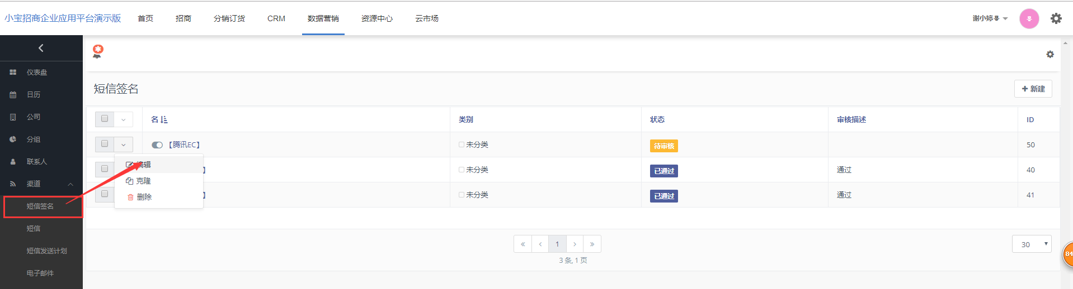Click the 状态 column header
The image size is (1073, 289).
click(x=657, y=119)
